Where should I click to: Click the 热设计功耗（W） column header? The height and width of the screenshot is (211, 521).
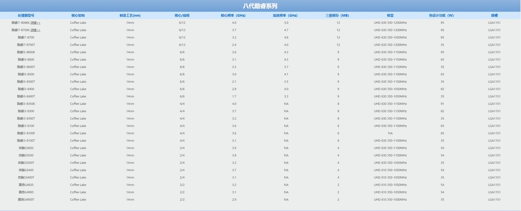441,16
